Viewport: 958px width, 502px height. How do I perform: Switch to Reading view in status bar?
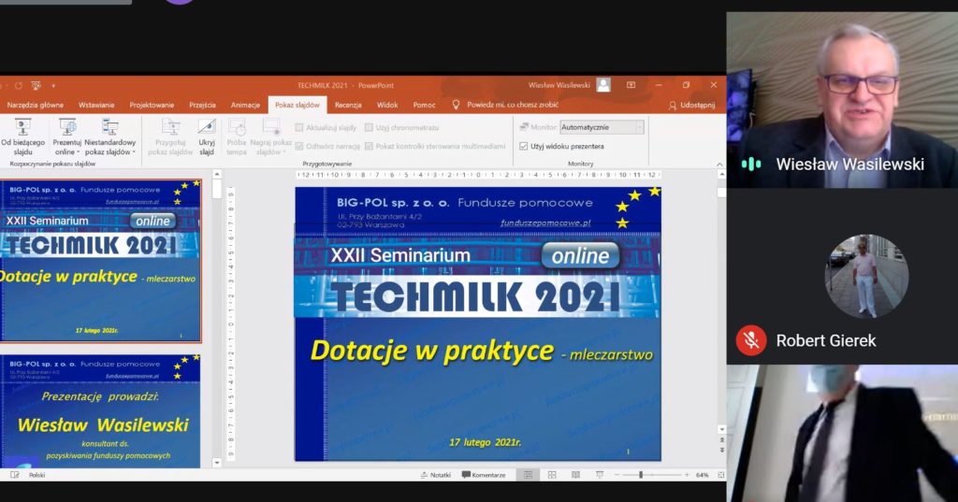pyautogui.click(x=574, y=475)
